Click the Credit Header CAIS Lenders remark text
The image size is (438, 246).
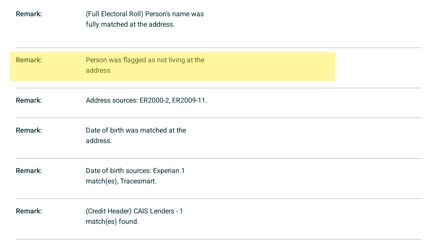coord(134,216)
